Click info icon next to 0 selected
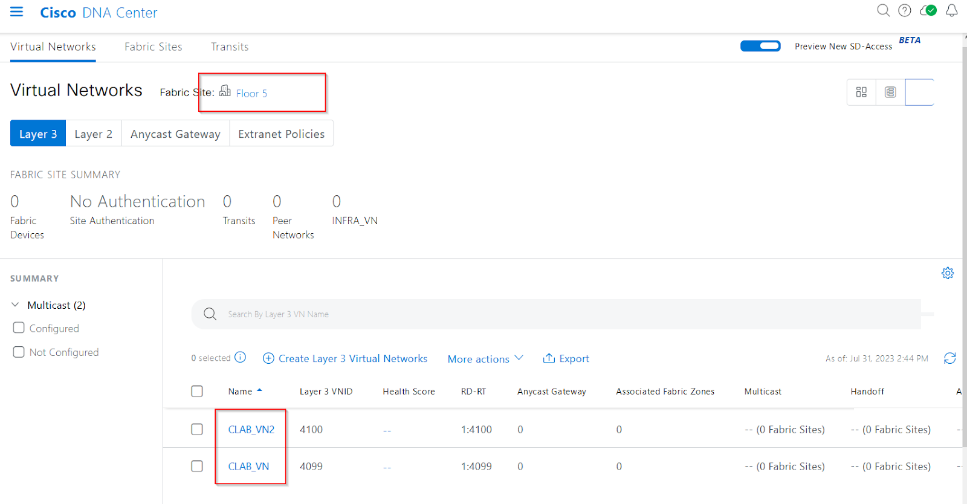 tap(240, 357)
